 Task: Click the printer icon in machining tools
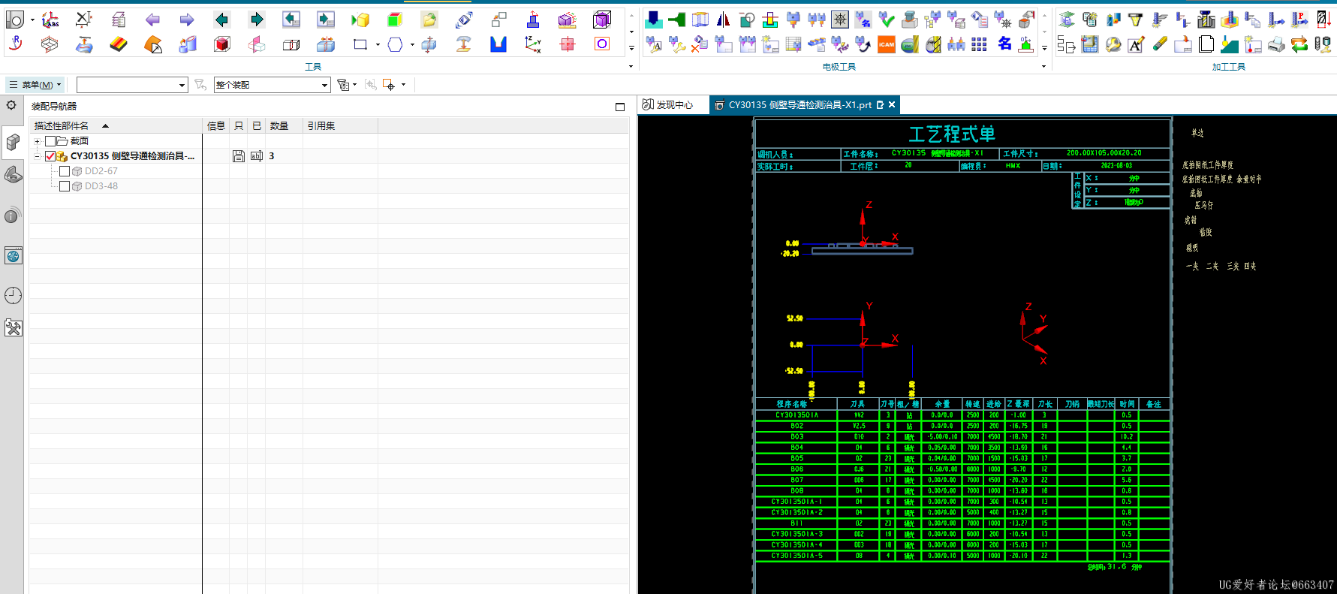[1276, 45]
